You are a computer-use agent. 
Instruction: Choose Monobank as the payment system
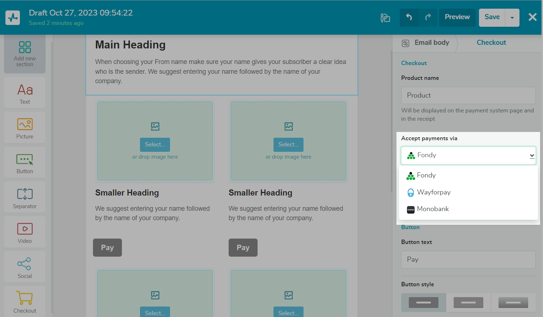coord(468,209)
